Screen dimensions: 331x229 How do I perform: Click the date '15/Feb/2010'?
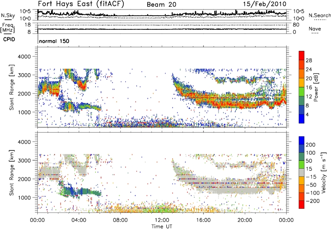265,4
